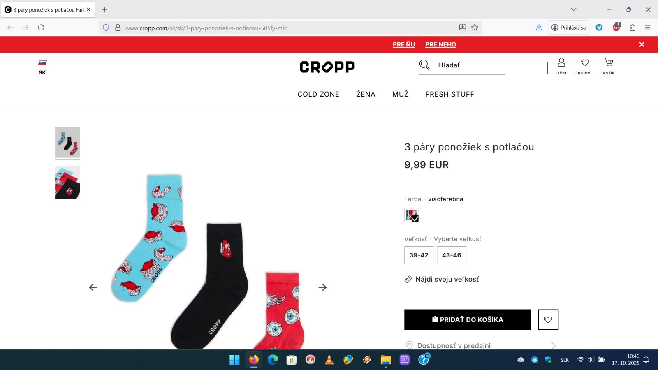This screenshot has width=658, height=370.
Task: Click the search magnifier icon
Action: point(424,65)
